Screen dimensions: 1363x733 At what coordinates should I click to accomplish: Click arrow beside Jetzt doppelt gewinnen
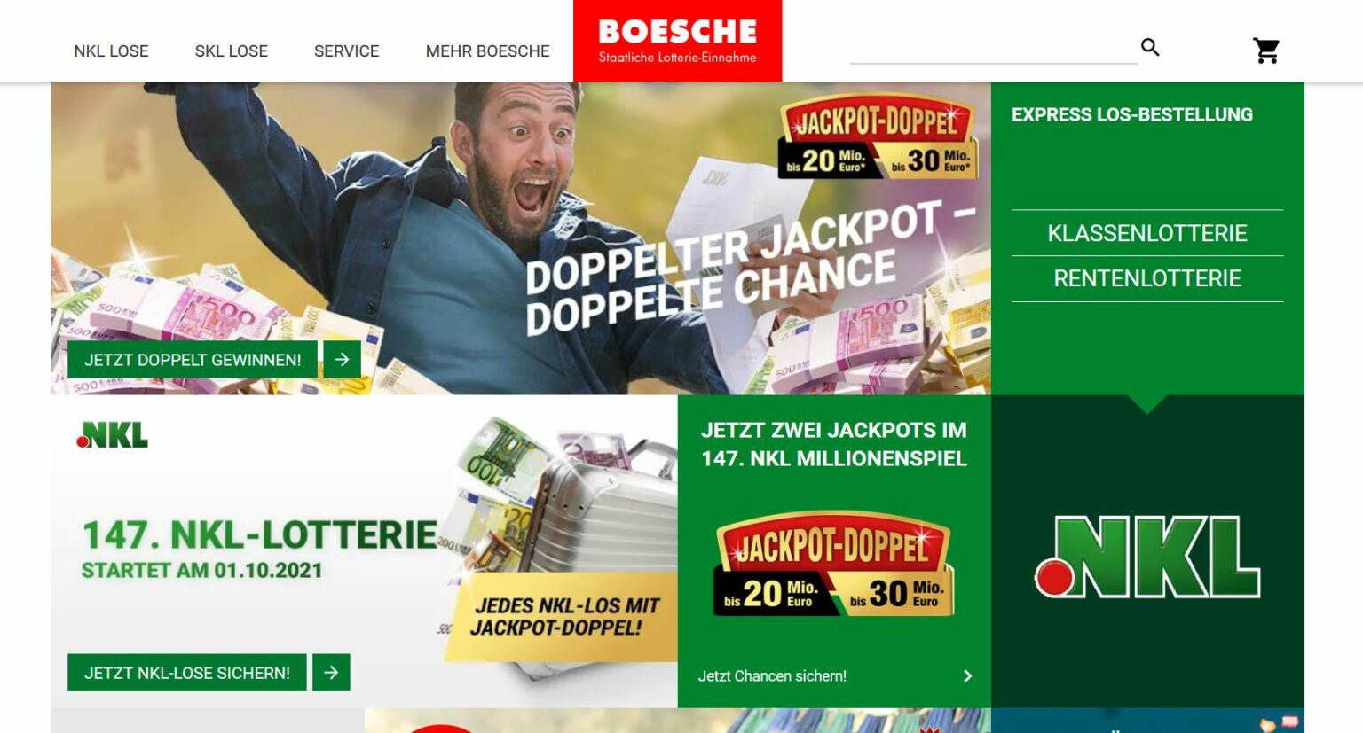tap(342, 360)
